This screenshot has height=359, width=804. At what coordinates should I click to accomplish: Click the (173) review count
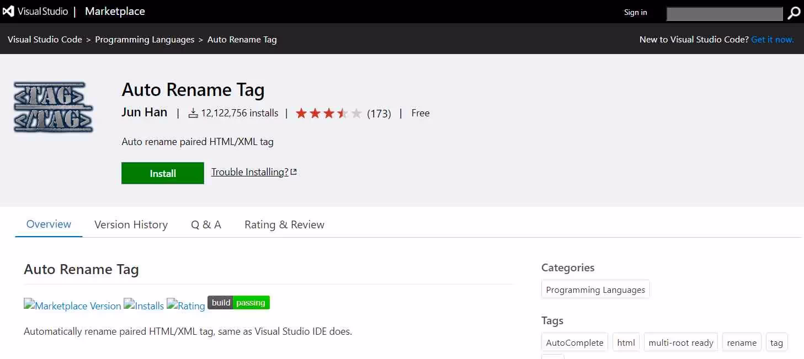point(379,114)
